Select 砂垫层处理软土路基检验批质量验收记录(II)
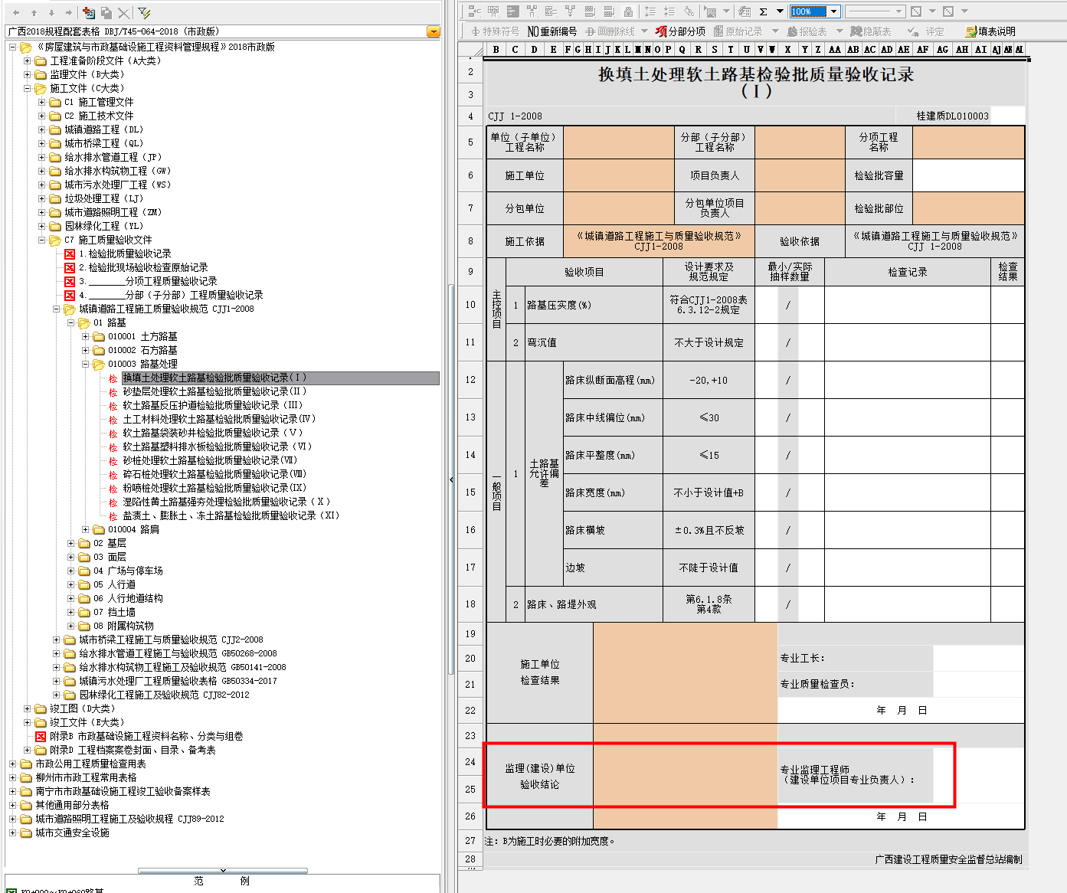 [214, 391]
